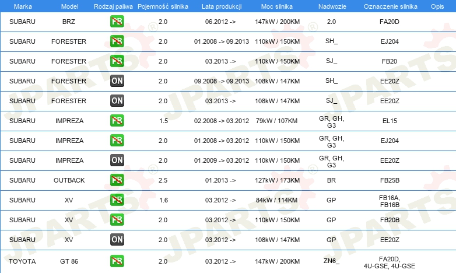
Task: Click the Rodzaj paliwa column header
Action: point(113,6)
